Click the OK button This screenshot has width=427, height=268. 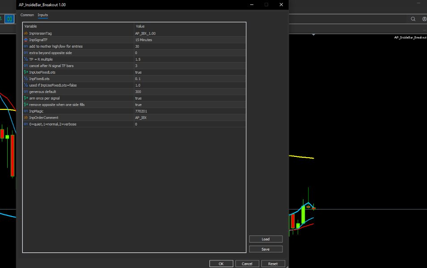[x=221, y=264]
